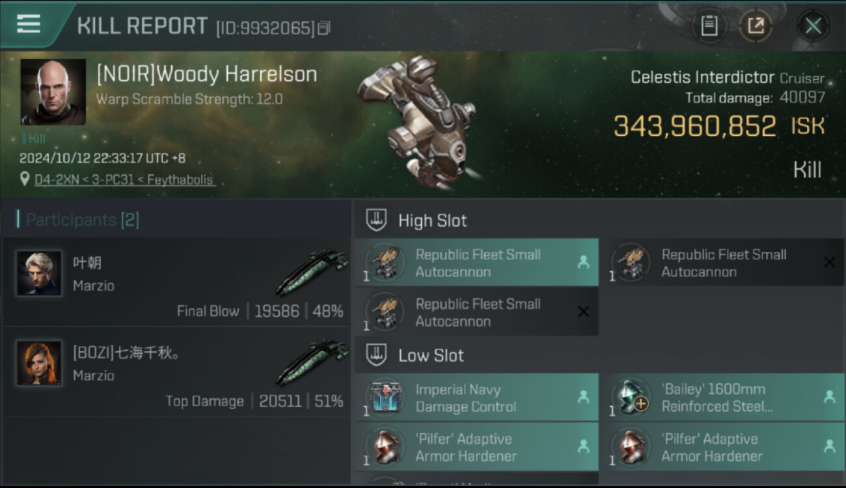Screen dimensions: 846x488
Task: Select the left 'Pilfer' Adaptive Armor Hardener
Action: (x=476, y=447)
